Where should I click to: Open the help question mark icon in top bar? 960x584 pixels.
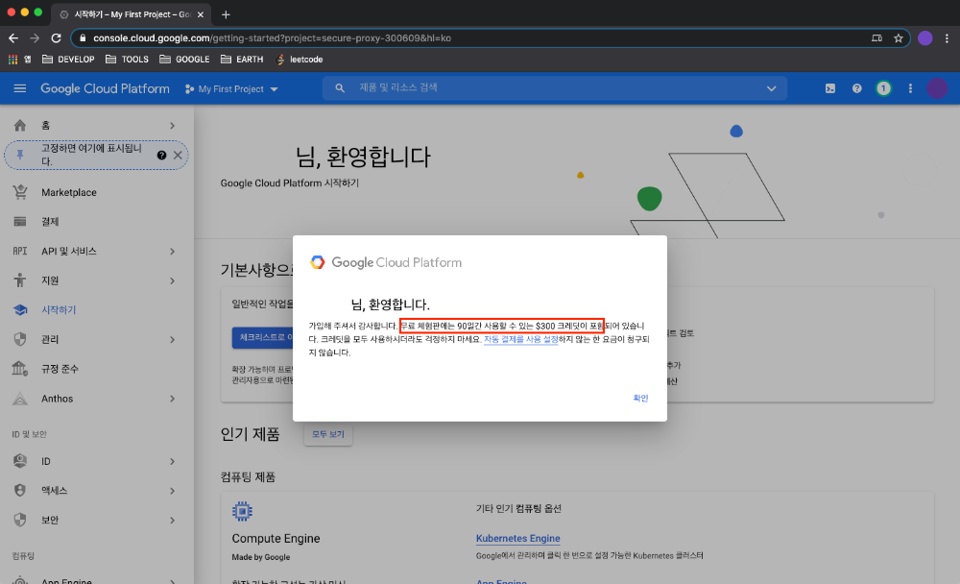coord(856,88)
